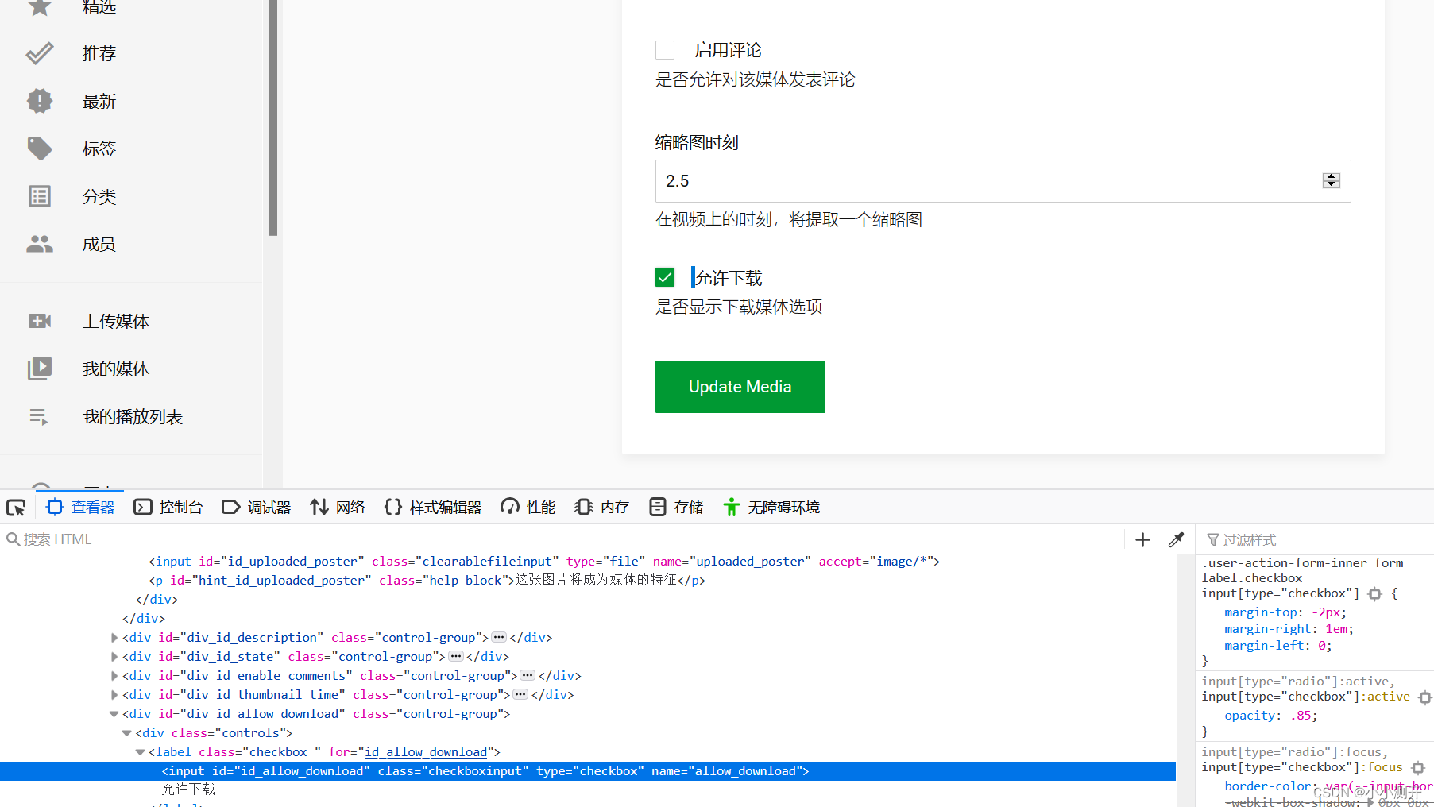The image size is (1434, 807).
Task: Activate the element picker icon in devtools
Action: pos(16,507)
